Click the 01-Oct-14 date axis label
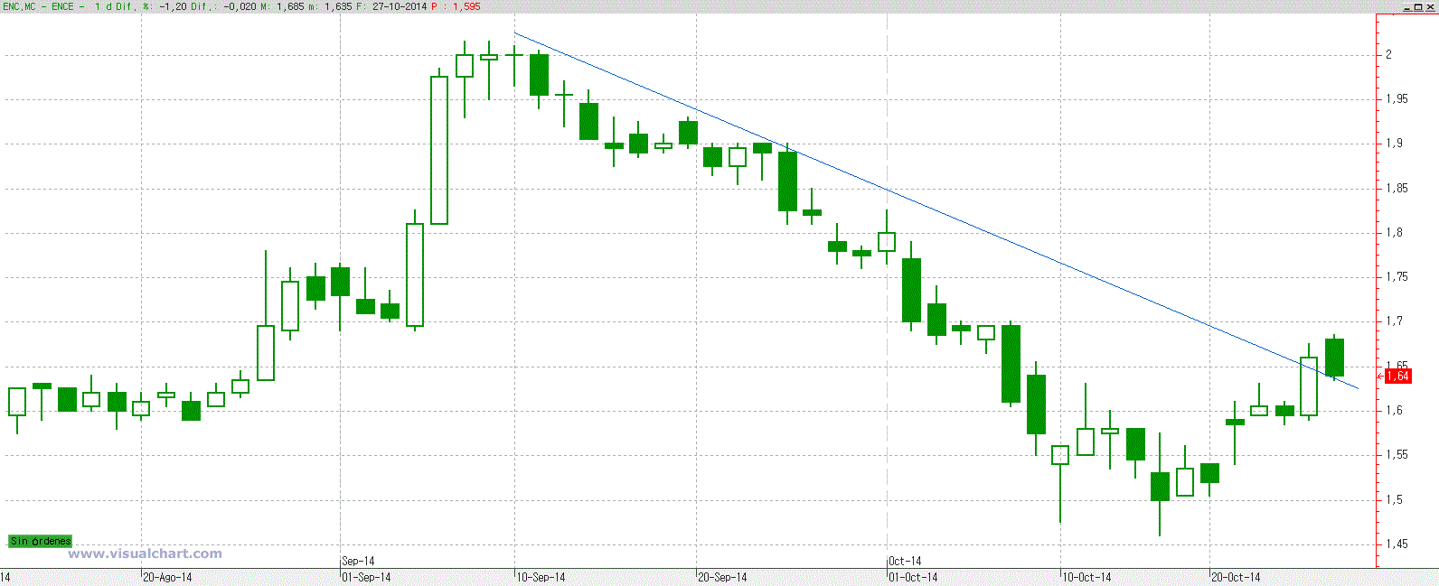The height and width of the screenshot is (586, 1439). (913, 577)
